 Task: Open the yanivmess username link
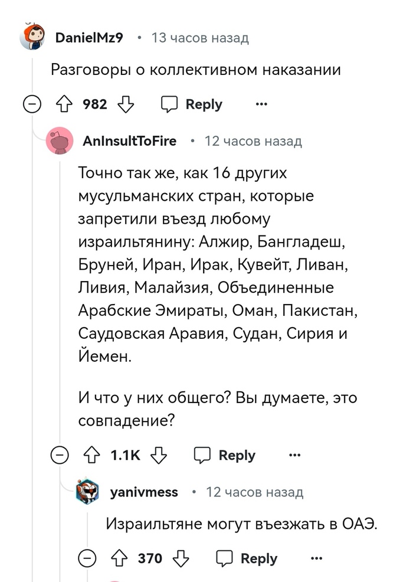click(x=143, y=492)
